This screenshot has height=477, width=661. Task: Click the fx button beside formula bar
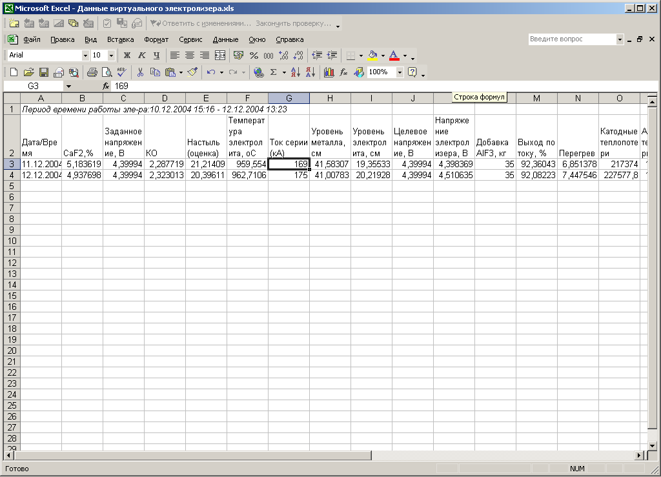[x=106, y=86]
